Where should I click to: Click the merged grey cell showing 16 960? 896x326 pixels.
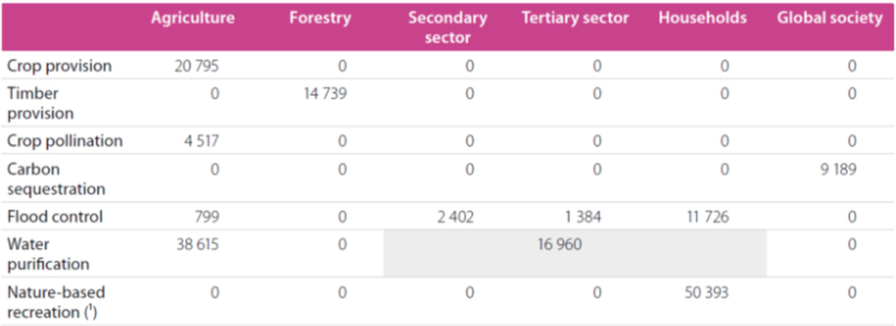click(x=561, y=244)
